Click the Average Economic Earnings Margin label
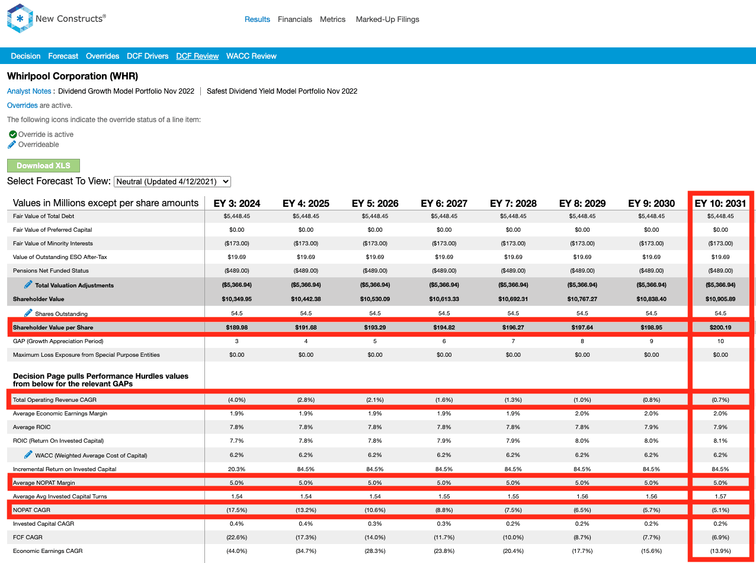Screen dimensions: 756x563 60,414
